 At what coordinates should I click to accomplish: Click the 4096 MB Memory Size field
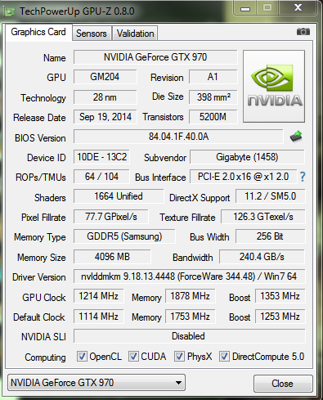coord(112,257)
